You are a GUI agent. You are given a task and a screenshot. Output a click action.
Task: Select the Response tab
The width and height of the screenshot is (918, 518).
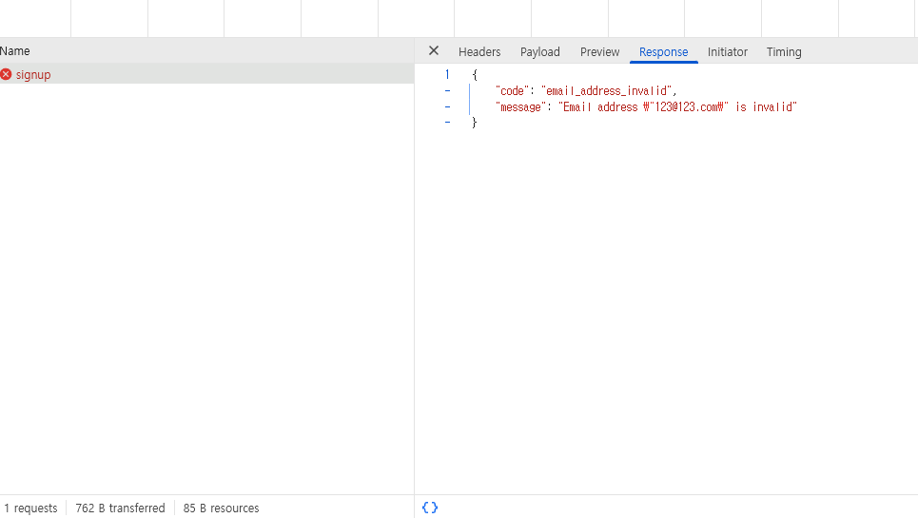(664, 52)
